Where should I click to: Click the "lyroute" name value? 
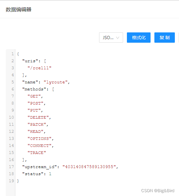point(56,82)
